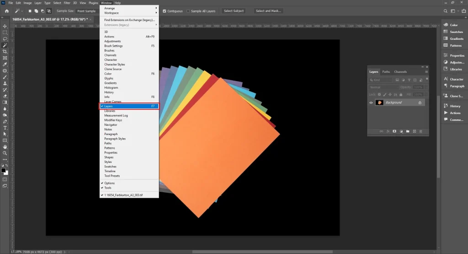Click the Home icon in options bar

coord(7,11)
